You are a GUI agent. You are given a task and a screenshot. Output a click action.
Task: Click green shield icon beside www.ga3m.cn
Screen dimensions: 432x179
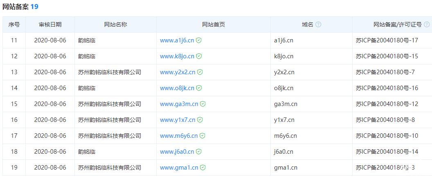pyautogui.click(x=203, y=104)
